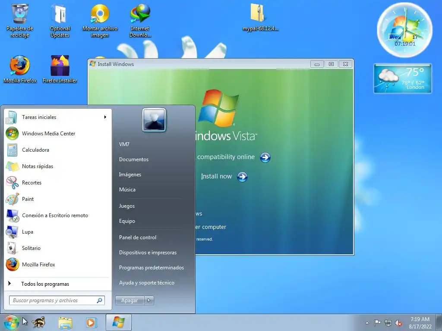This screenshot has height=331, width=442.
Task: Click the search magnifier icon in Start menu
Action: coord(99,300)
